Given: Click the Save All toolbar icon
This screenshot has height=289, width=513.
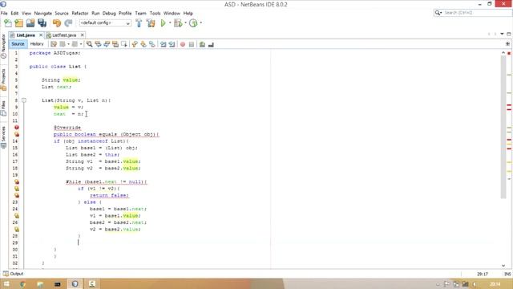Looking at the screenshot, I should (42, 23).
